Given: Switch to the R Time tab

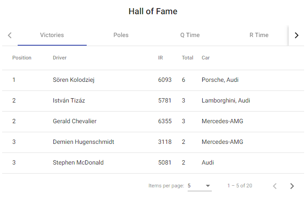Looking at the screenshot, I should coord(259,35).
